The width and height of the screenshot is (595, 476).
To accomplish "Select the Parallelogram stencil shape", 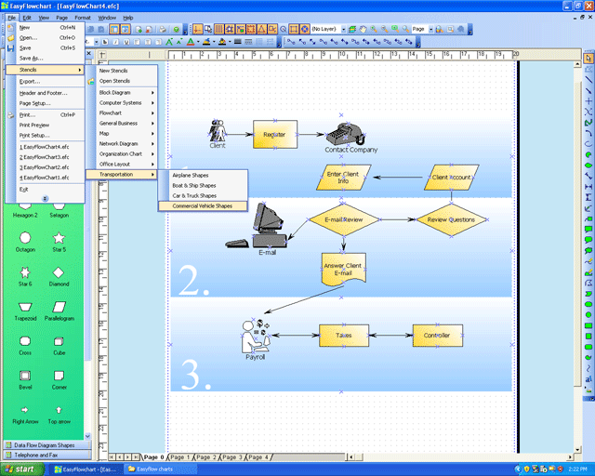I will (59, 307).
